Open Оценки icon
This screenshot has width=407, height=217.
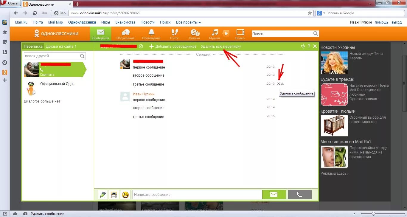click(x=194, y=34)
